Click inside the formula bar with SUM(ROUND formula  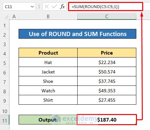pyautogui.click(x=106, y=7)
